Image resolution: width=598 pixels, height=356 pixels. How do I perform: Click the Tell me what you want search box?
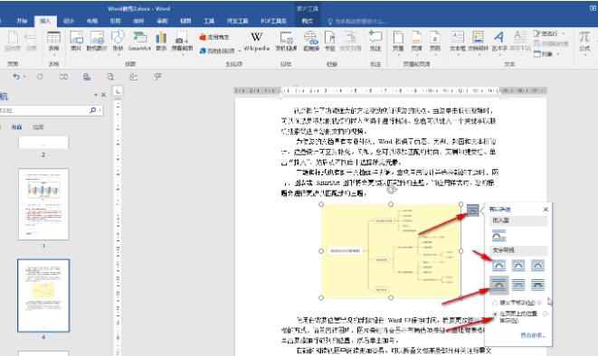click(357, 22)
